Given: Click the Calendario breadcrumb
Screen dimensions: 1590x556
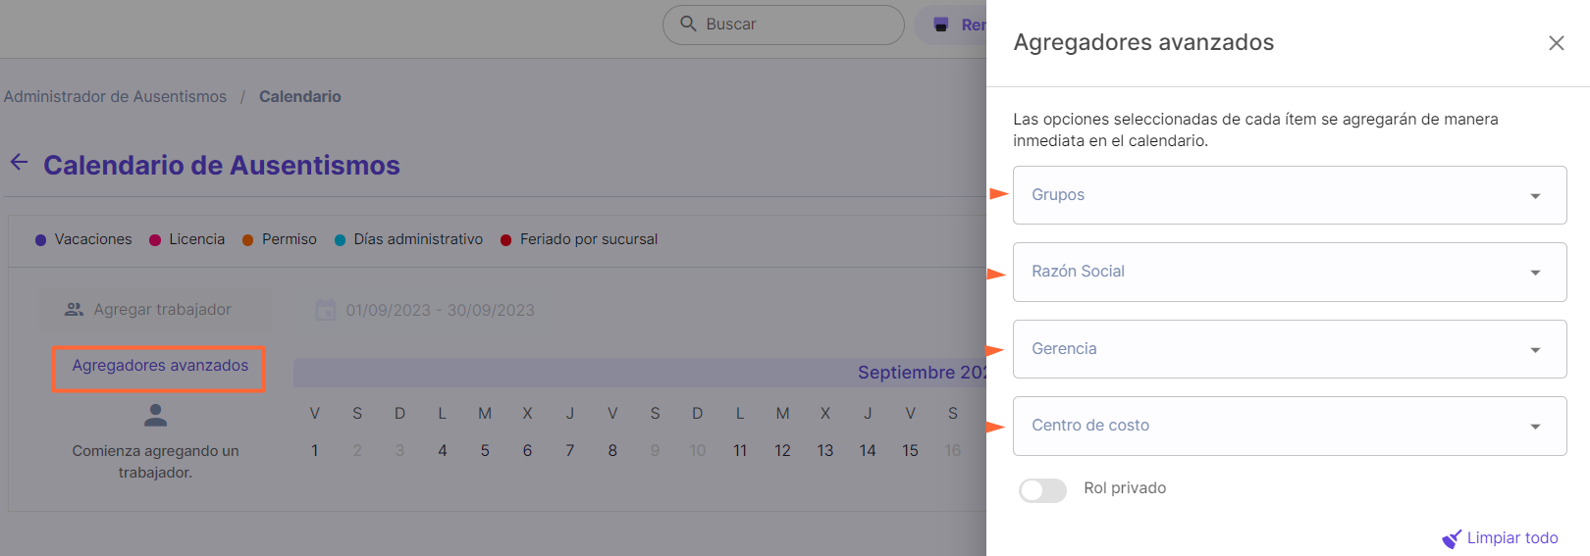Looking at the screenshot, I should (x=300, y=96).
